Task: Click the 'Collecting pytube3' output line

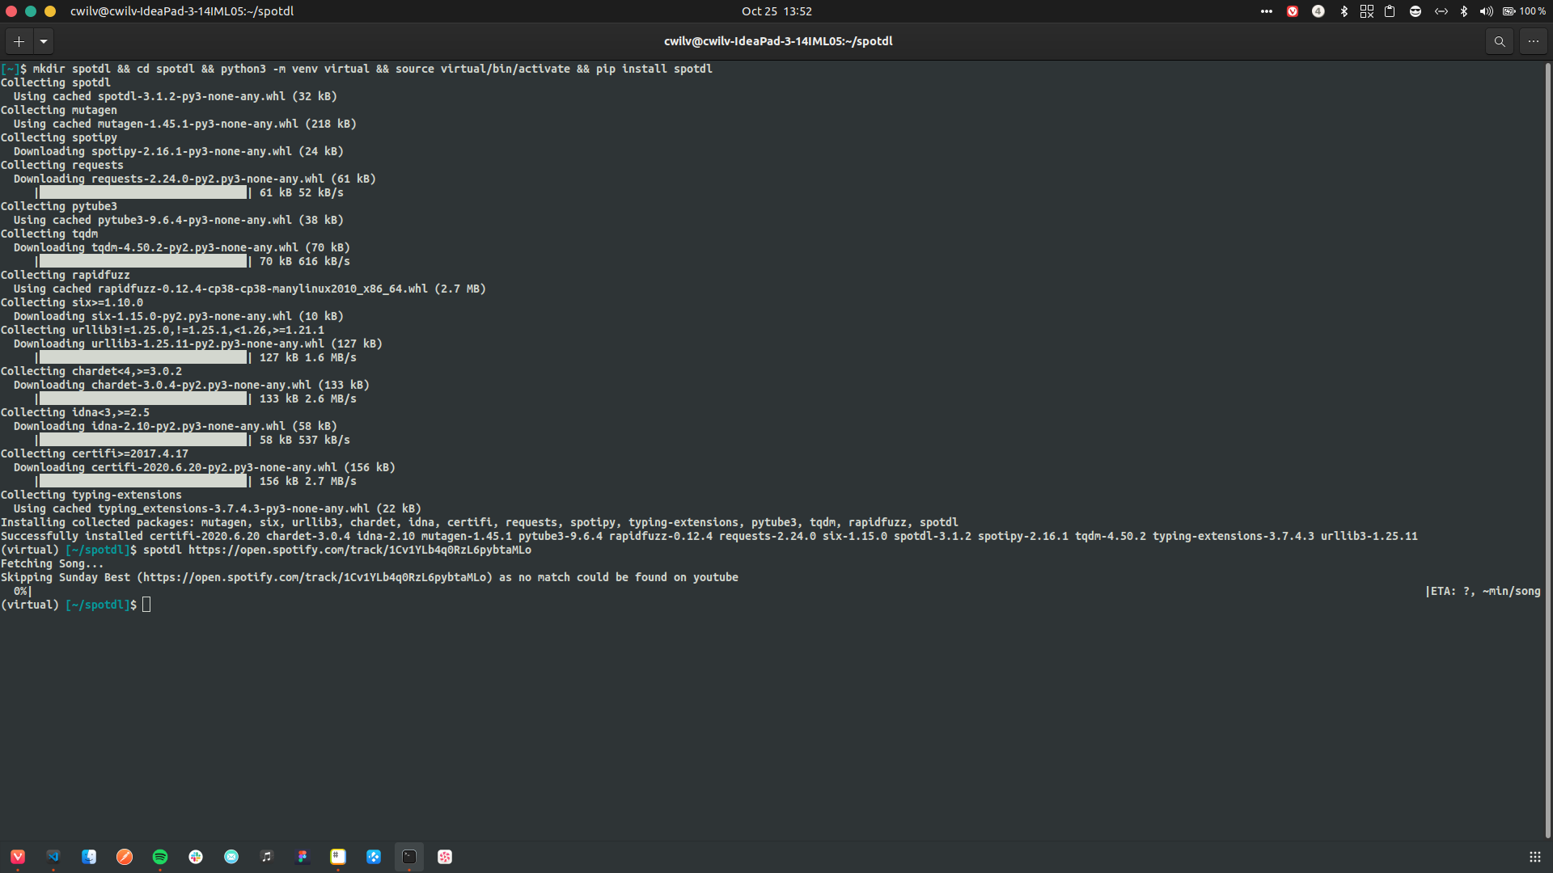Action: (59, 206)
